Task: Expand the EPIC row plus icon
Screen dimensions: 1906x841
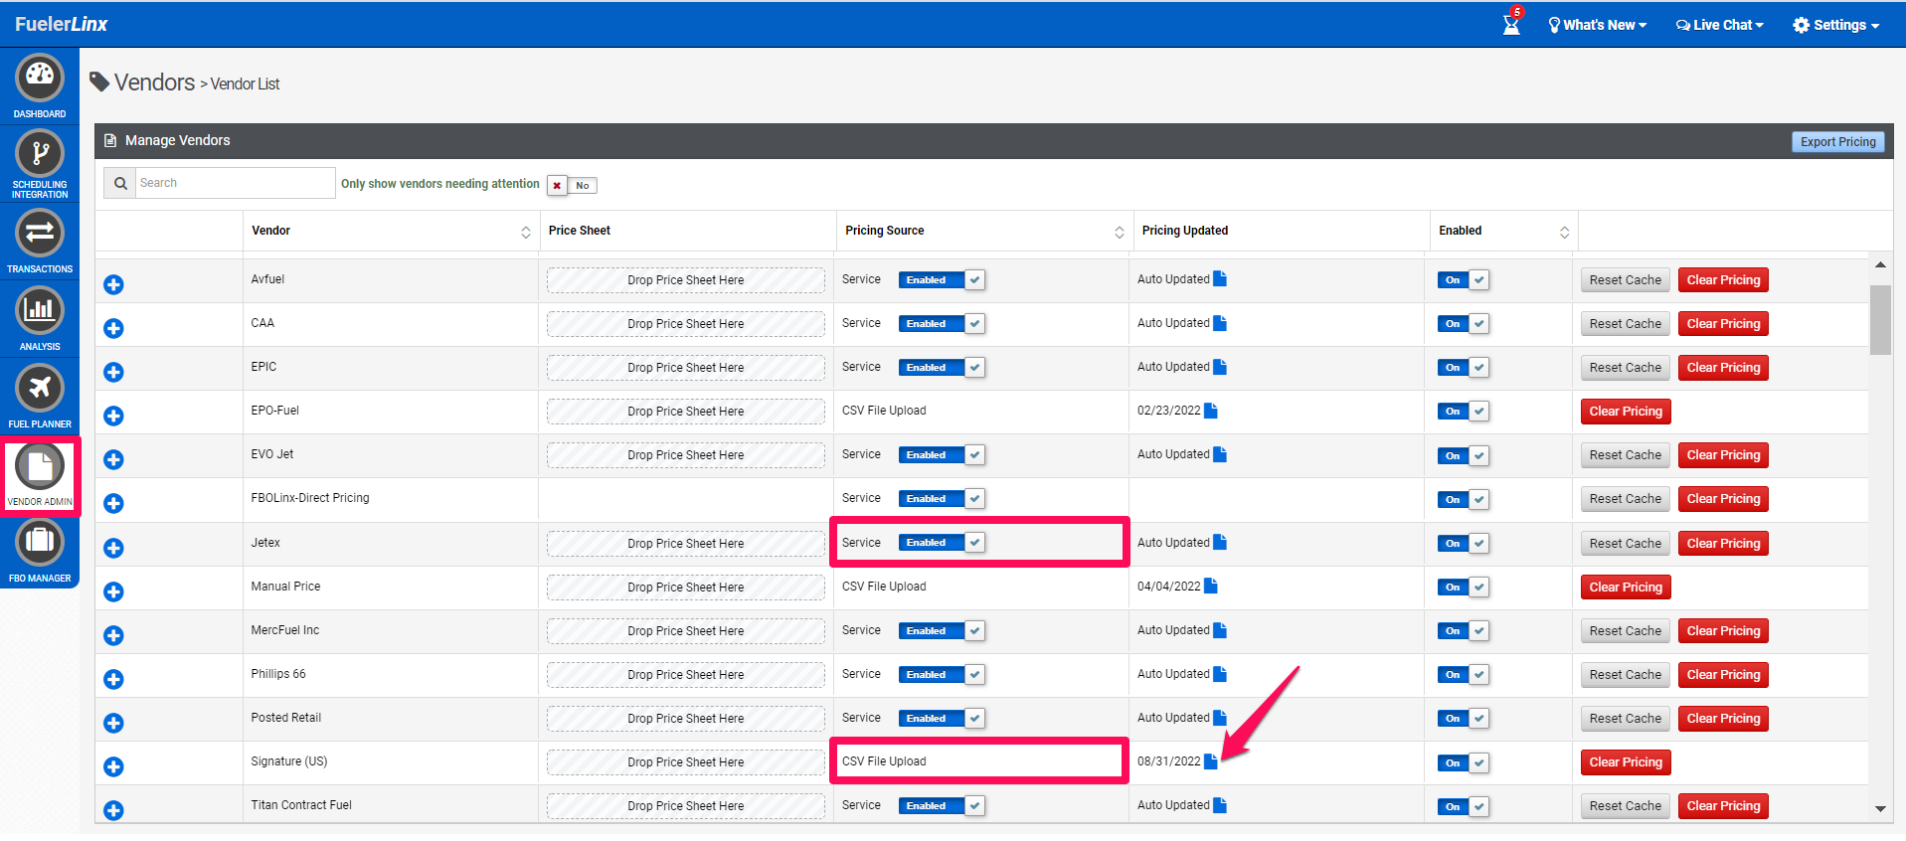Action: tap(113, 373)
